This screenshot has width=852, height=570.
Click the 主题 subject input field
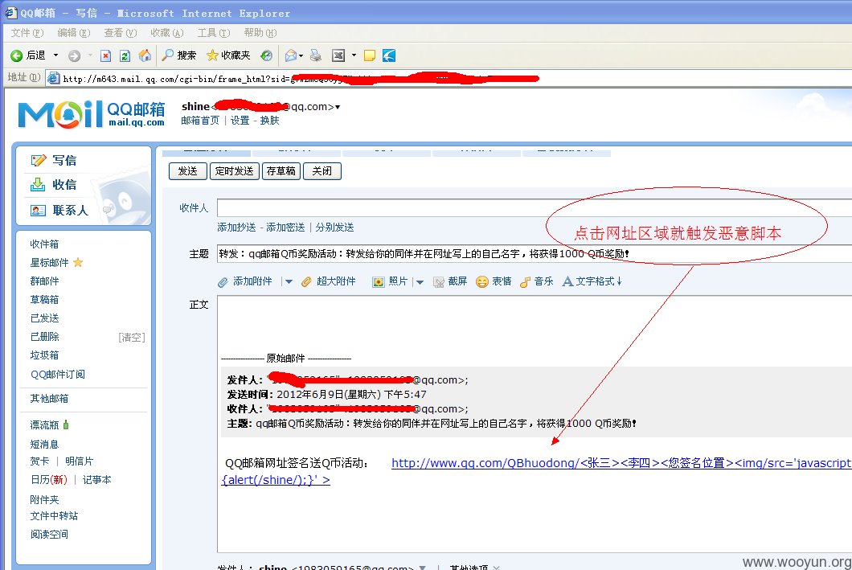pos(535,254)
